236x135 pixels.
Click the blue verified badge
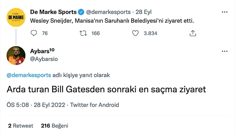tap(81, 12)
